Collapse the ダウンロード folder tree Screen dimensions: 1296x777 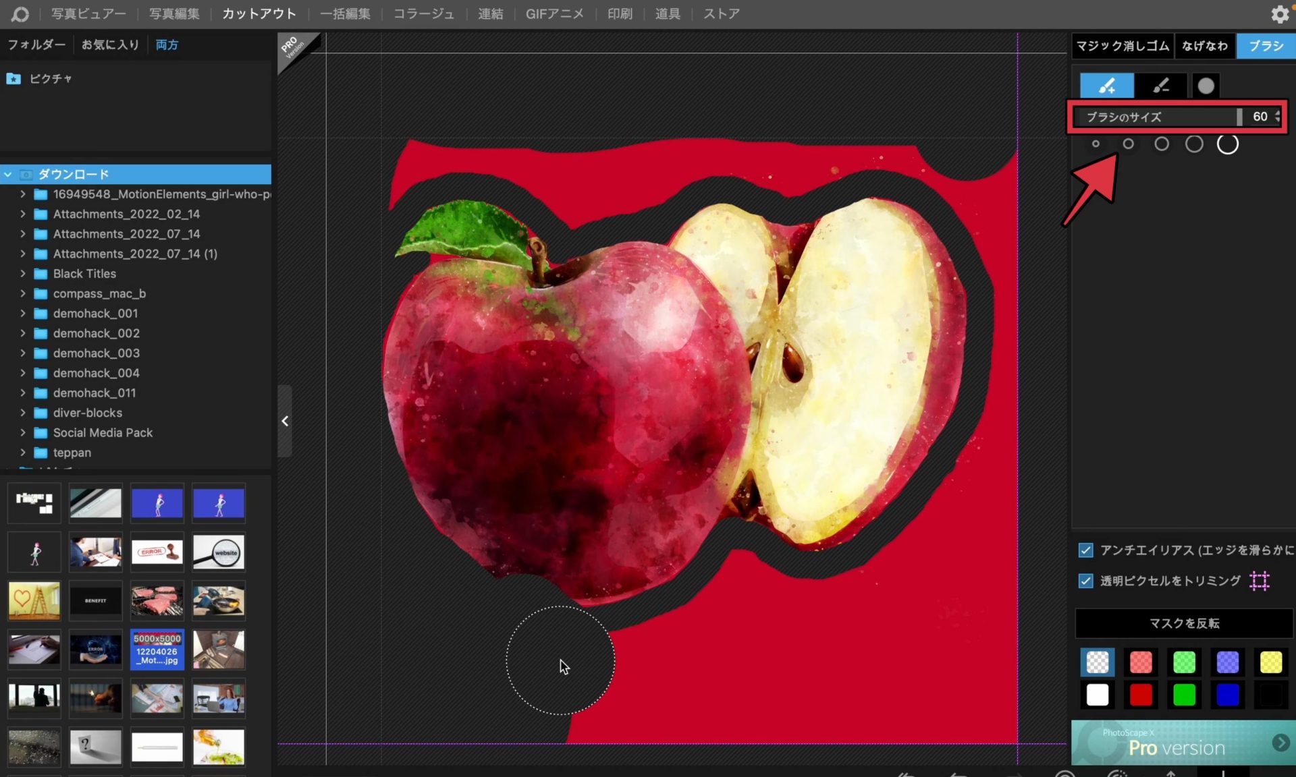(x=8, y=175)
